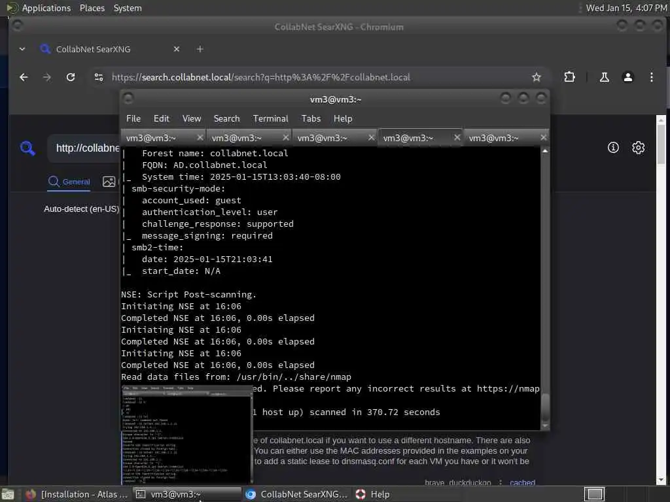Select 'scanned in 370.72 seconds' terminal text
670x502 pixels.
click(x=375, y=412)
